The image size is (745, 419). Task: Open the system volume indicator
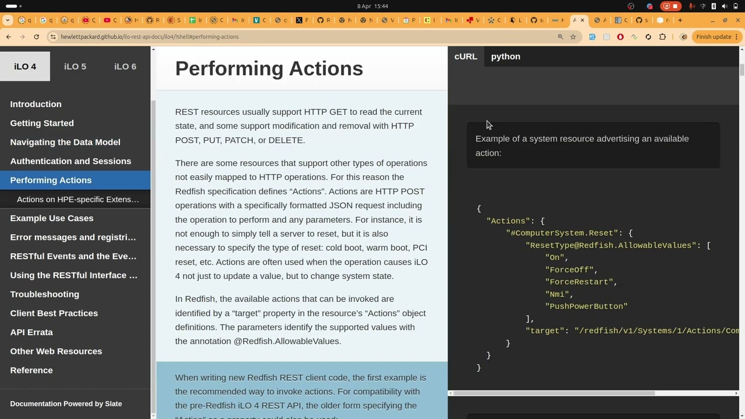pyautogui.click(x=725, y=6)
